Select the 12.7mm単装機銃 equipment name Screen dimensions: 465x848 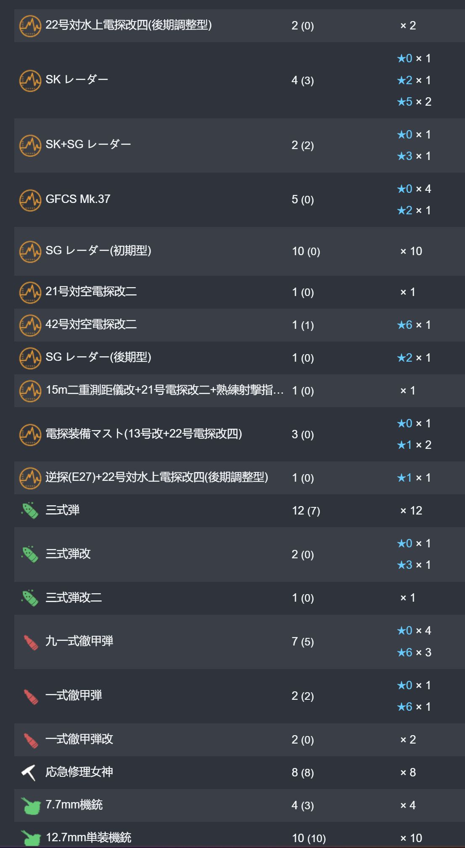click(88, 837)
